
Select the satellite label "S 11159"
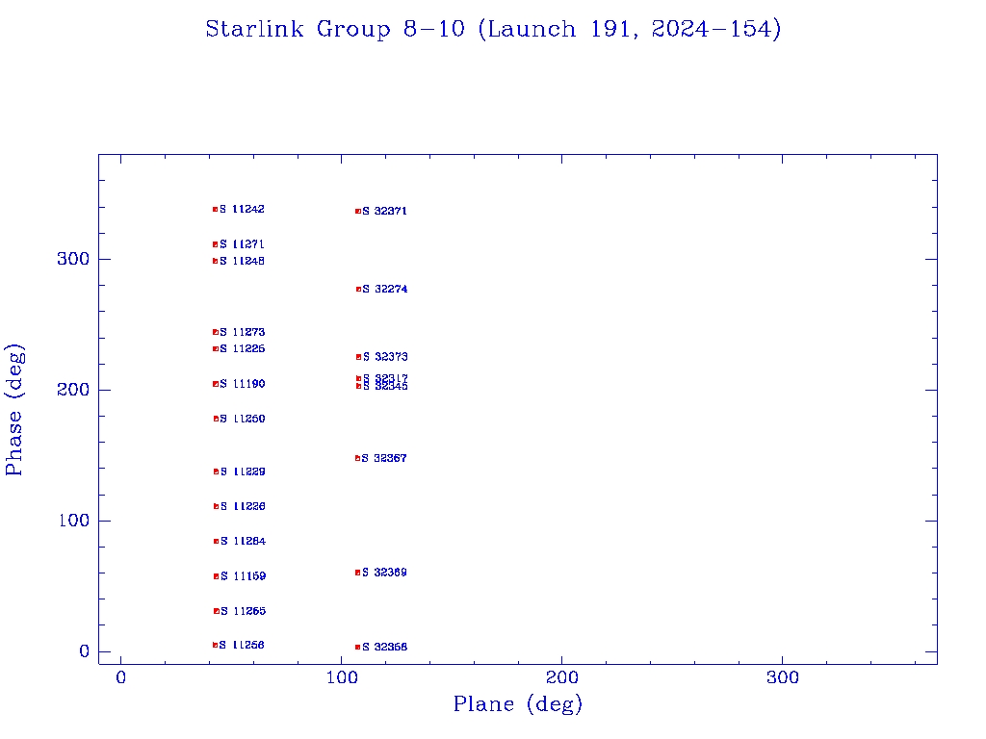(244, 576)
